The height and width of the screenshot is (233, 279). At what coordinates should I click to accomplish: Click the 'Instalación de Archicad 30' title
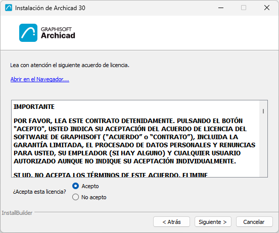(50, 8)
